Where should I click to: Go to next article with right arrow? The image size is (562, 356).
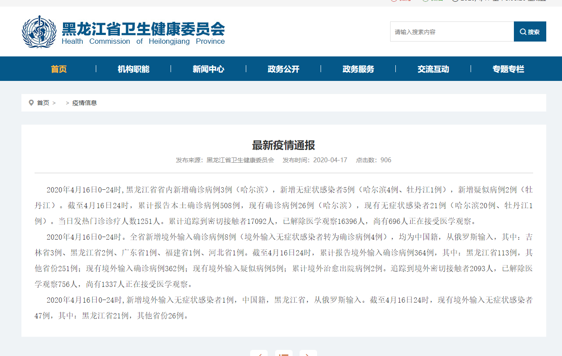pyautogui.click(x=308, y=353)
